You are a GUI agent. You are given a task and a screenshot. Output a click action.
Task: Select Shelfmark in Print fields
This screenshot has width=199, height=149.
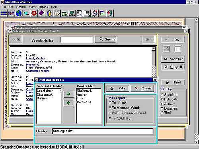tap(84, 91)
